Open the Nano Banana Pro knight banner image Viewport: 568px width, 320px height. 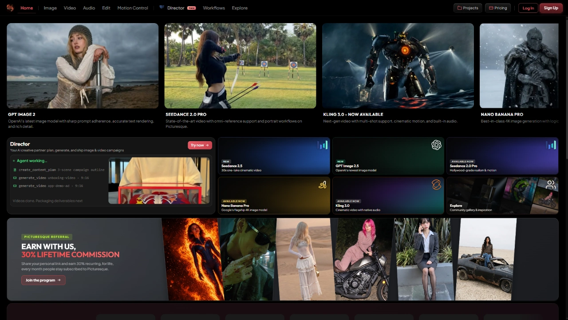(519, 66)
